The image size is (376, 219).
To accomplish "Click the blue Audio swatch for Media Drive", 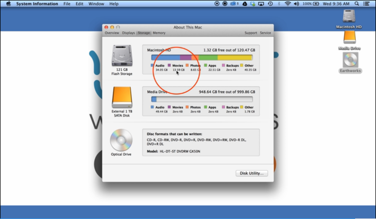I will (x=152, y=107).
